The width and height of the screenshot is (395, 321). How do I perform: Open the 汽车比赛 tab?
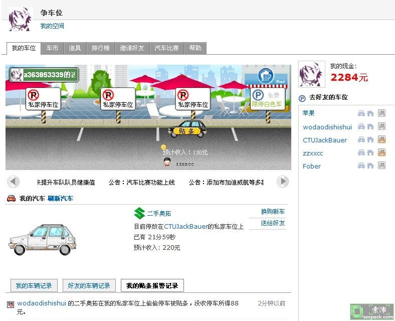point(166,48)
